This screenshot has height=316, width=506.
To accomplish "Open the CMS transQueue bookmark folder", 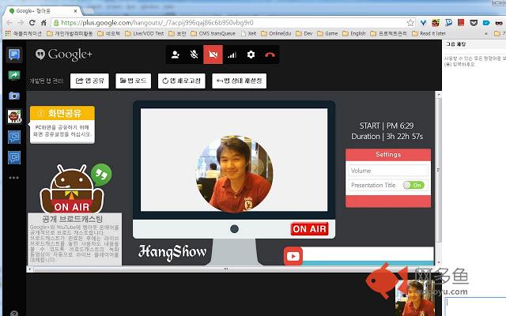I will pos(213,33).
